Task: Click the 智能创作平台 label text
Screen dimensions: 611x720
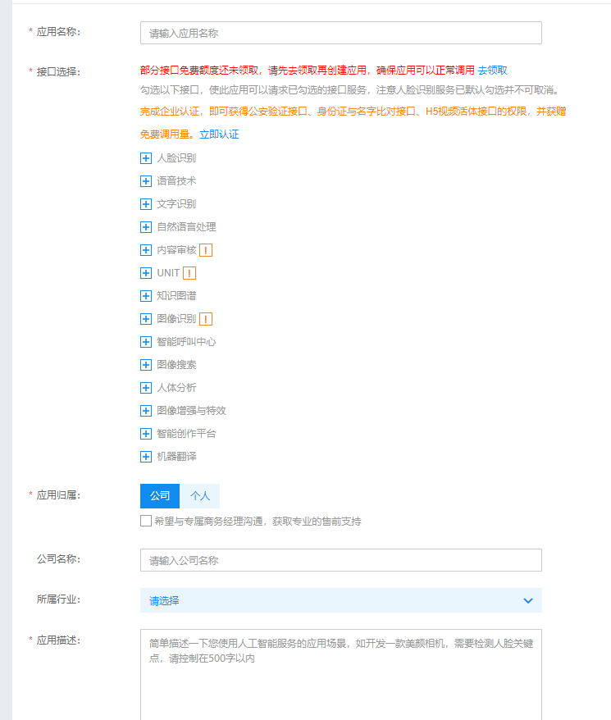Action: [x=186, y=434]
